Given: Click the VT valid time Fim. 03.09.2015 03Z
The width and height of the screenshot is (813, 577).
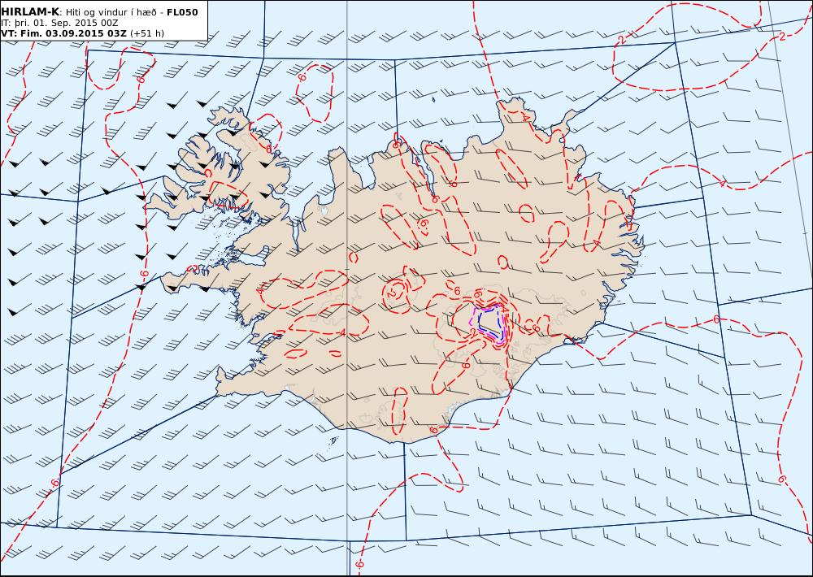Looking at the screenshot, I should pos(63,33).
